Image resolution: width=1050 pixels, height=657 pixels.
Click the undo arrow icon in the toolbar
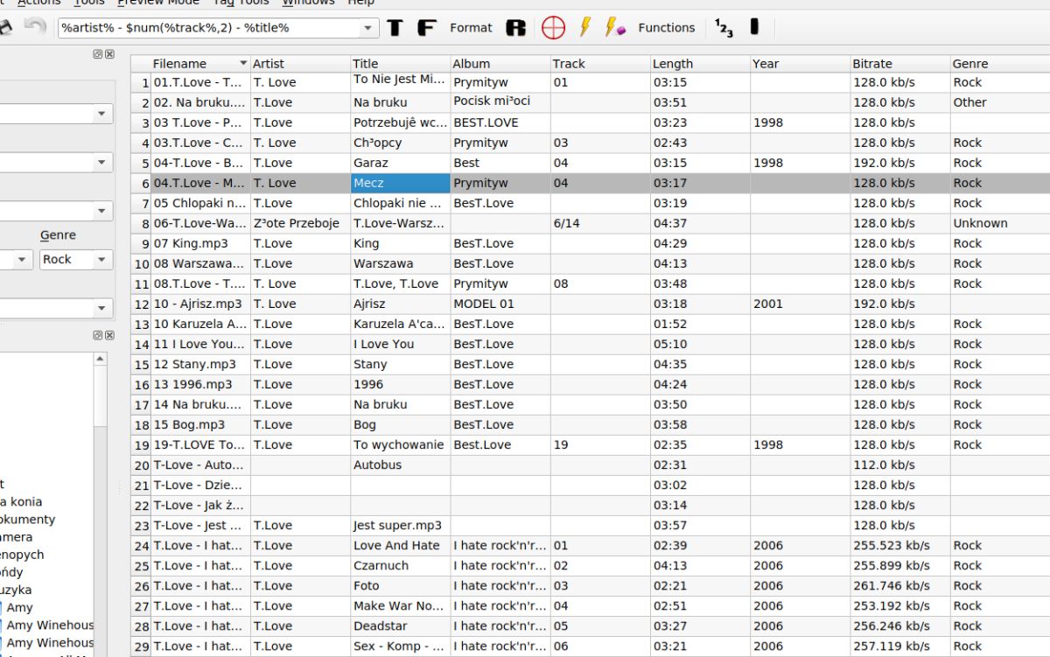click(x=35, y=27)
